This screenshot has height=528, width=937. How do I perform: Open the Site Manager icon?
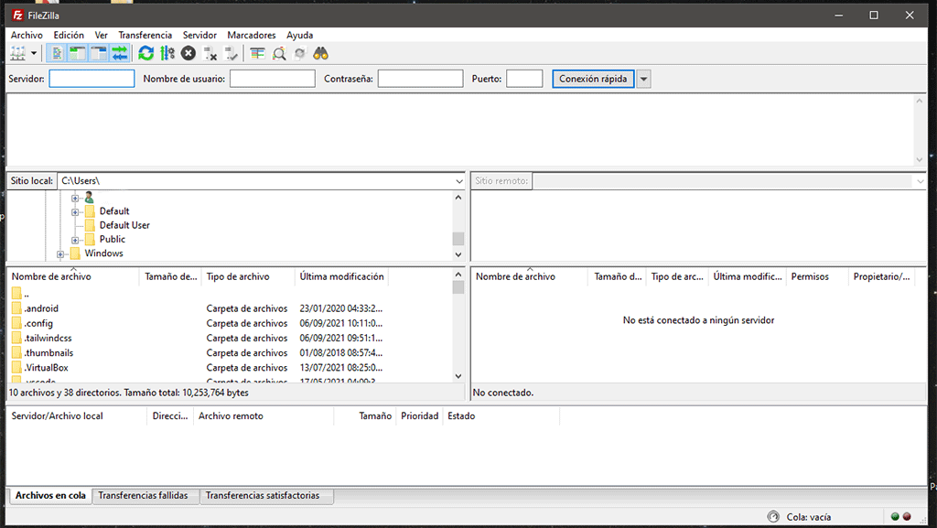[x=18, y=54]
